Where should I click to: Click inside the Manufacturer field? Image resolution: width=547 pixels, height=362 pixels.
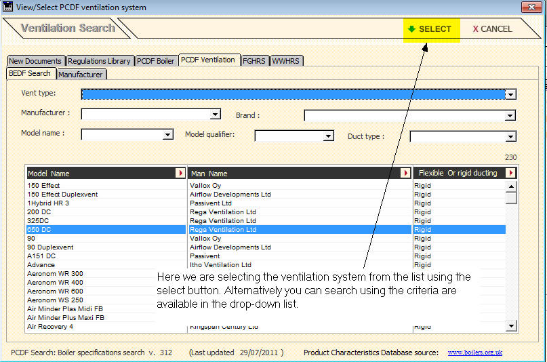[146, 114]
